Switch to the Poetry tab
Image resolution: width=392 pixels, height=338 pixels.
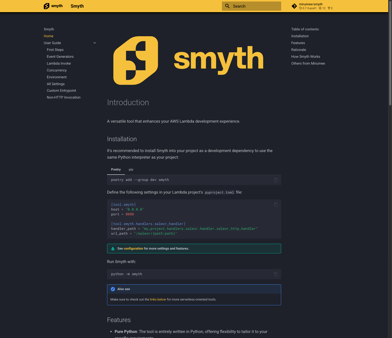[x=116, y=170]
